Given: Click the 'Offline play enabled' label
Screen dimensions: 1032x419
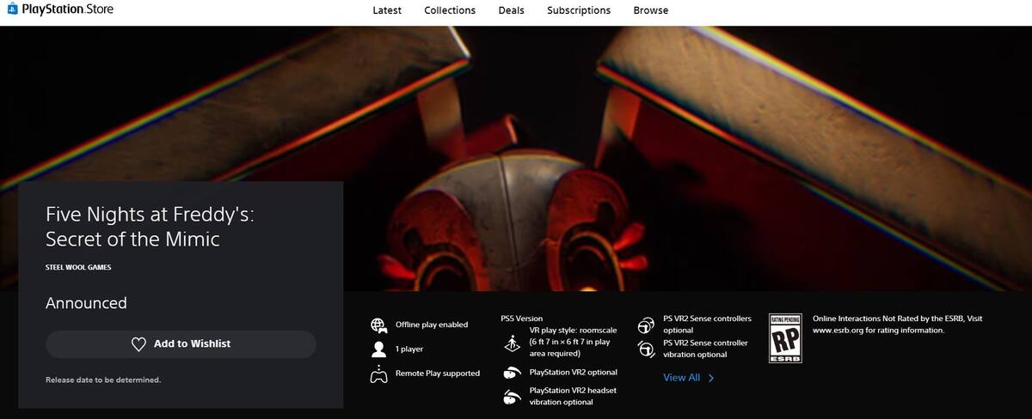Looking at the screenshot, I should (432, 325).
